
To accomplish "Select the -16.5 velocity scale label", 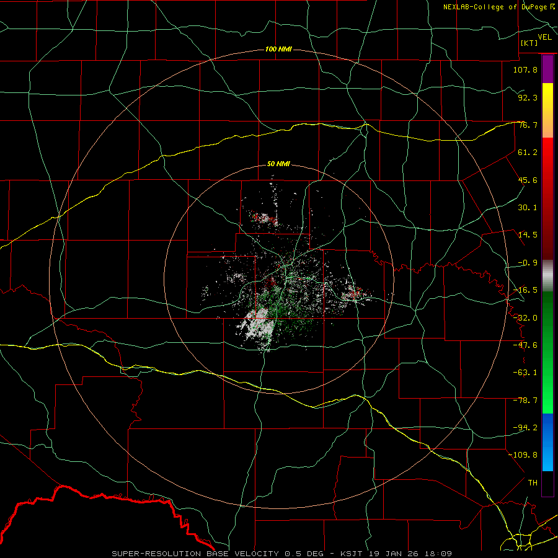I will [x=525, y=290].
